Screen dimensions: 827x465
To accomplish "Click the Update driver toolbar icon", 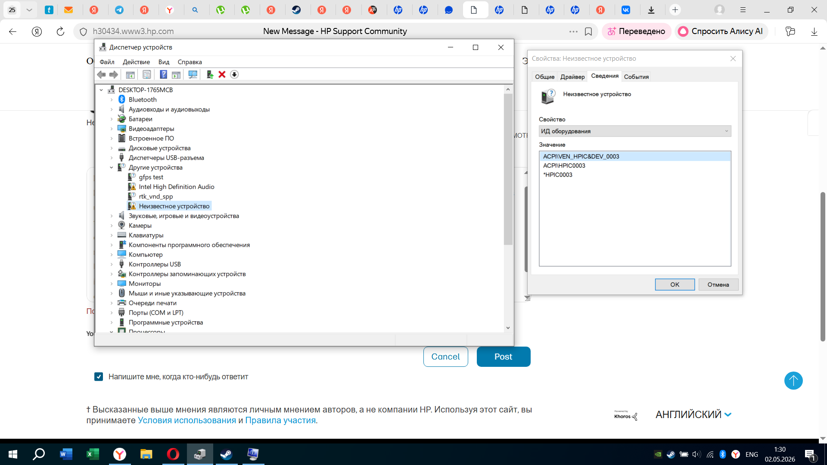I will point(210,74).
